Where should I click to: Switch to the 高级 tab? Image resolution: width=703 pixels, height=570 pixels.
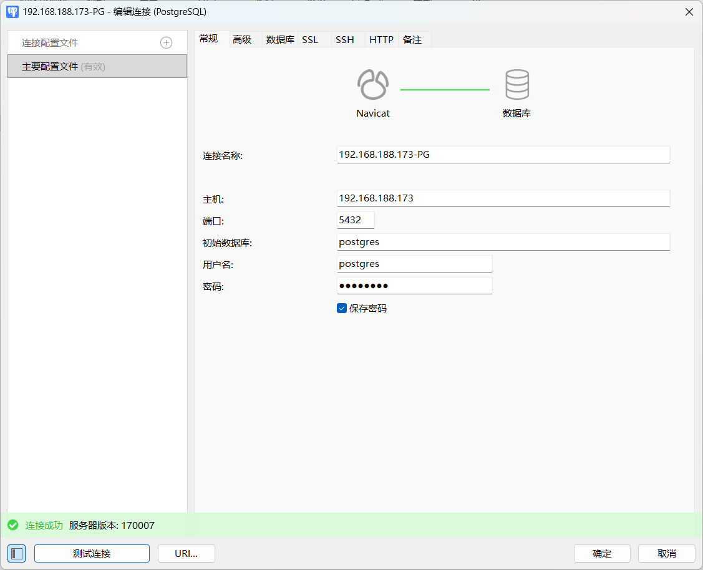pyautogui.click(x=242, y=39)
